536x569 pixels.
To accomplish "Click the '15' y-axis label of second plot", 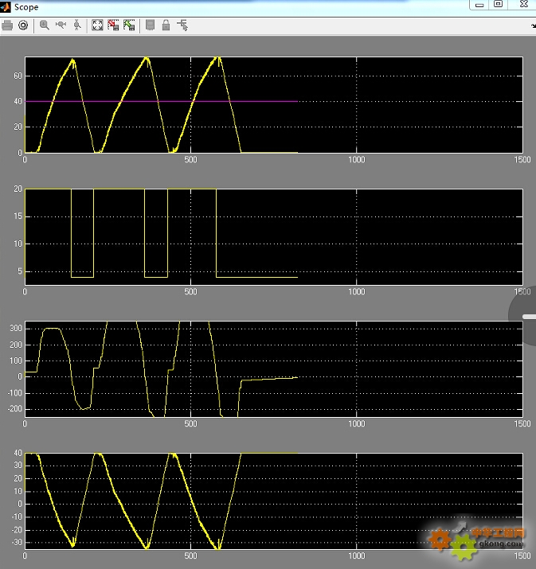I will 18,216.
